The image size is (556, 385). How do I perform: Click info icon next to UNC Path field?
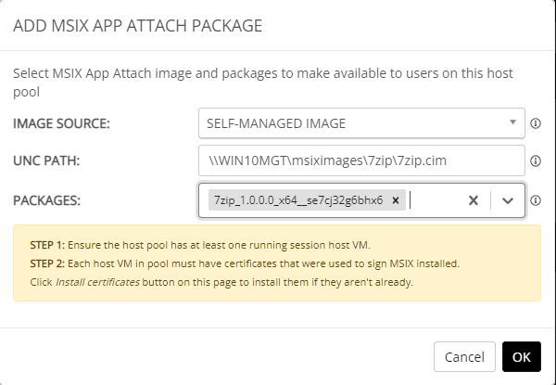(x=536, y=160)
